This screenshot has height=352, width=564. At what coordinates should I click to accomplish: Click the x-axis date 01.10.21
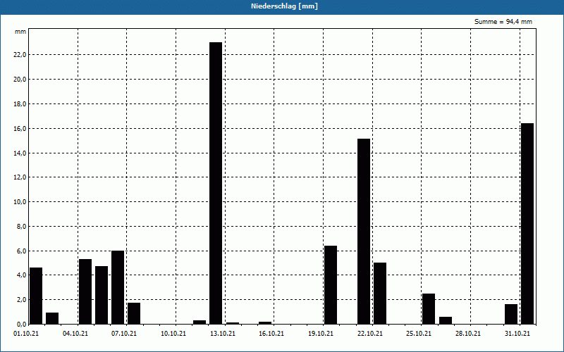tap(26, 334)
